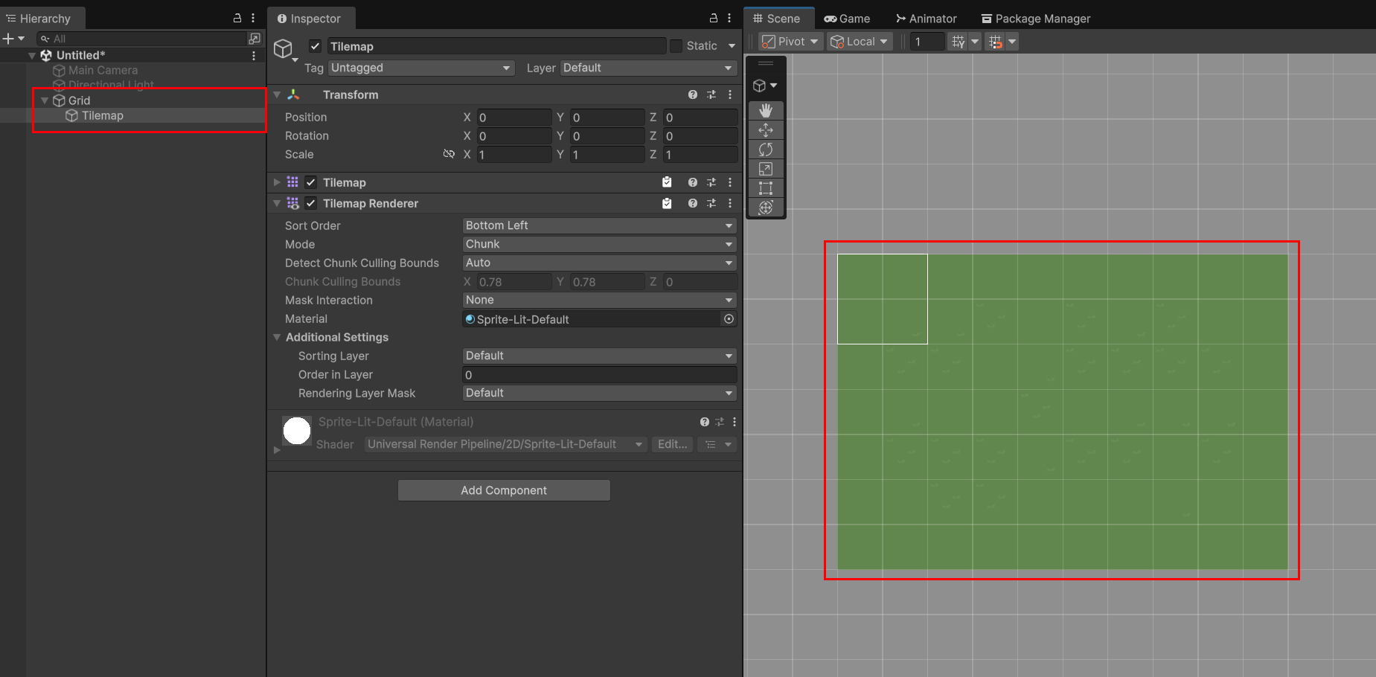Screen dimensions: 1376x677
Task: Select the Transform tool in Scene toolbar
Action: click(x=766, y=208)
